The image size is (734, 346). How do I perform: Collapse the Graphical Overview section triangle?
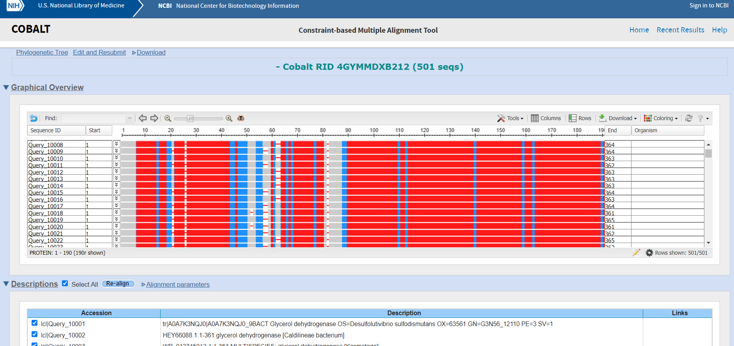coord(6,87)
